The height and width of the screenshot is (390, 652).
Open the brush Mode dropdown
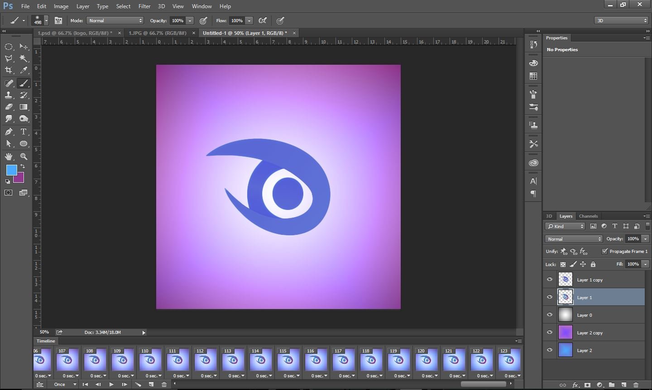115,20
